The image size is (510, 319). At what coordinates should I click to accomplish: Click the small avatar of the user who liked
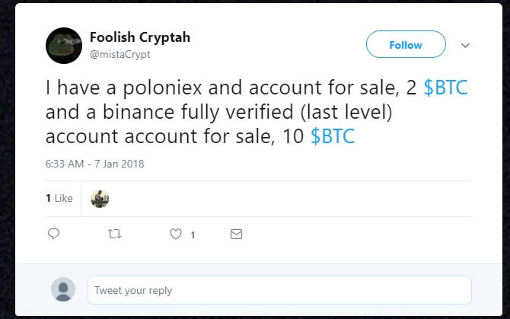[x=100, y=198]
